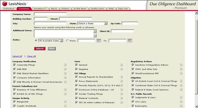Click the Additional Terms text area
The image size is (198, 108).
tap(64, 34)
